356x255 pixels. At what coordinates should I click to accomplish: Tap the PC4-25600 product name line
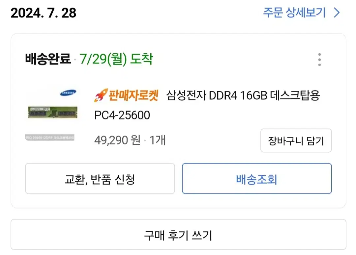(122, 115)
